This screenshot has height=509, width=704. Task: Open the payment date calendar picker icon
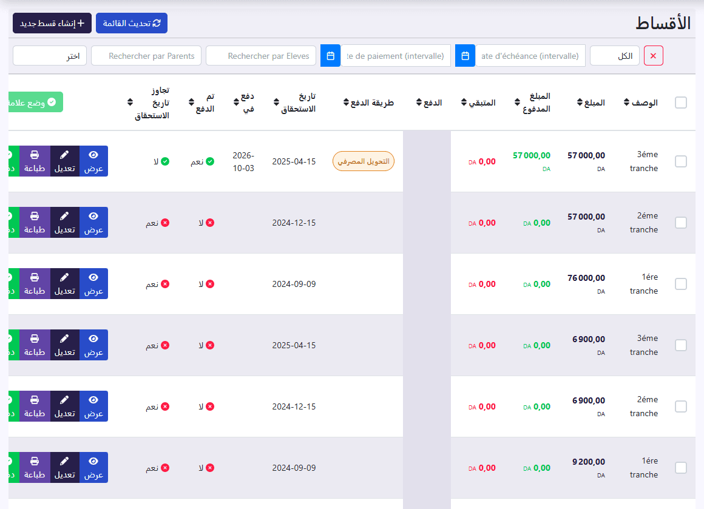click(x=330, y=56)
